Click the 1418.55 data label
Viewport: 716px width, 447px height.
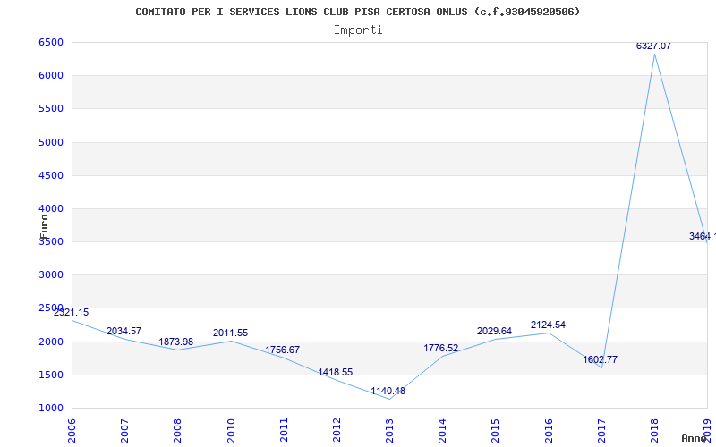coord(335,372)
